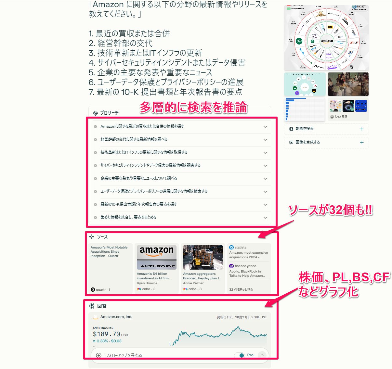Click the Pro Search icon in header

pyautogui.click(x=95, y=113)
